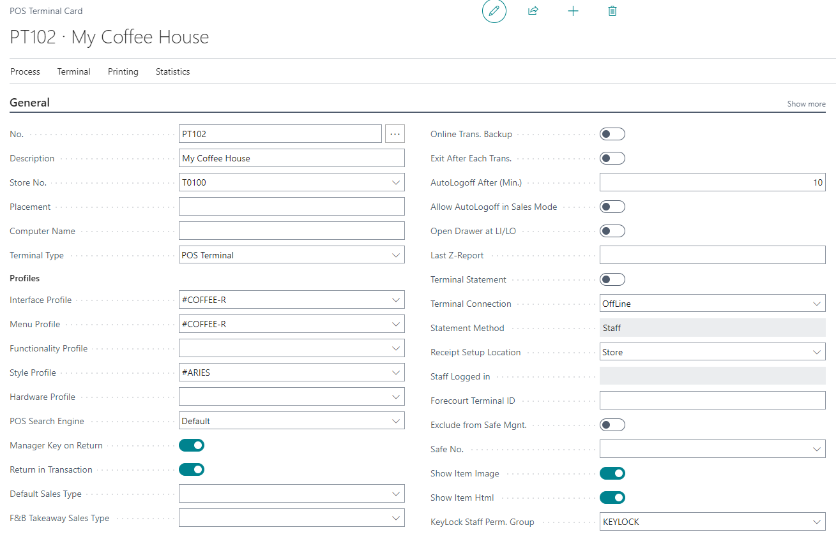Click the Computer Name input field
The height and width of the screenshot is (546, 836).
pos(292,231)
